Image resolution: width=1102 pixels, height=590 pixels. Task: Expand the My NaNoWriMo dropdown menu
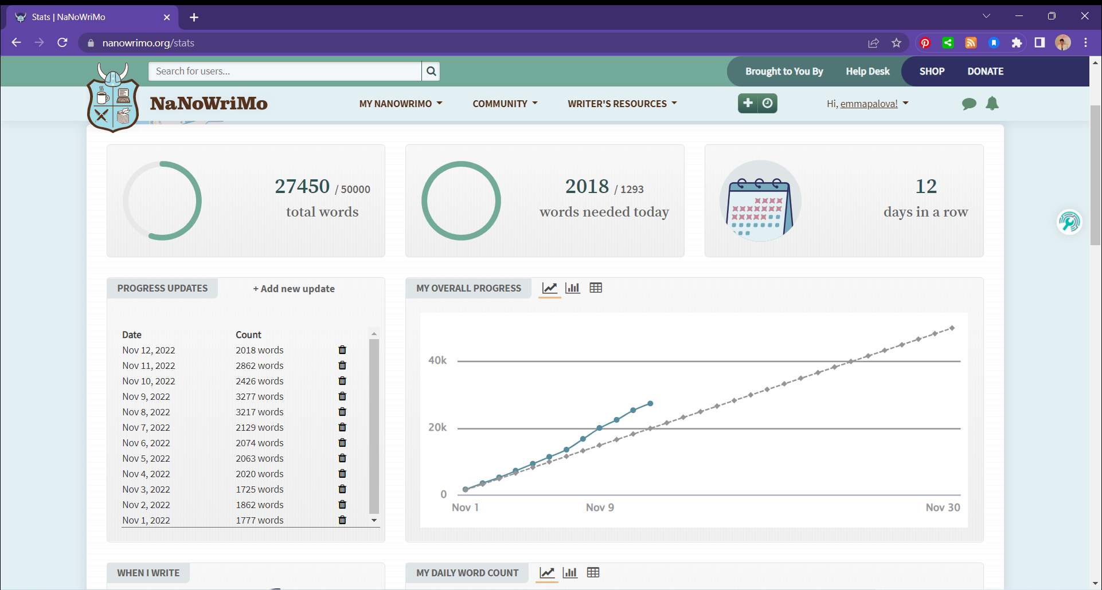click(400, 104)
